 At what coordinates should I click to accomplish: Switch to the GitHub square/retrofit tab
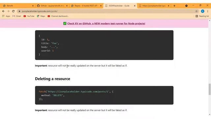(52, 6)
